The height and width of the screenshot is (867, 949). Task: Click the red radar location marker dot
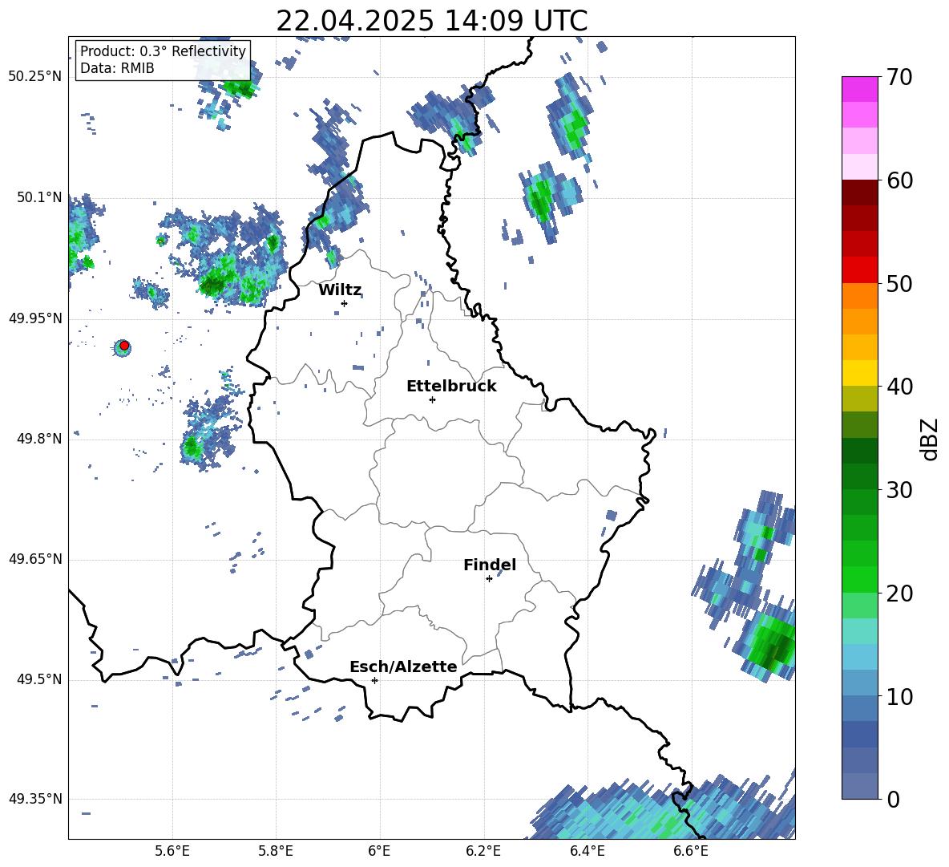pos(124,346)
